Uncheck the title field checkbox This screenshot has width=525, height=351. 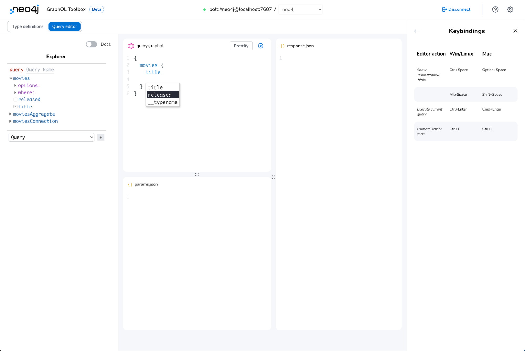(15, 106)
